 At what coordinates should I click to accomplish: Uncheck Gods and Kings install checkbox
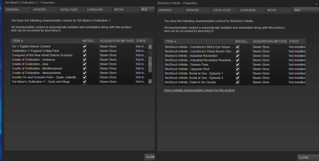pyautogui.click(x=85, y=82)
